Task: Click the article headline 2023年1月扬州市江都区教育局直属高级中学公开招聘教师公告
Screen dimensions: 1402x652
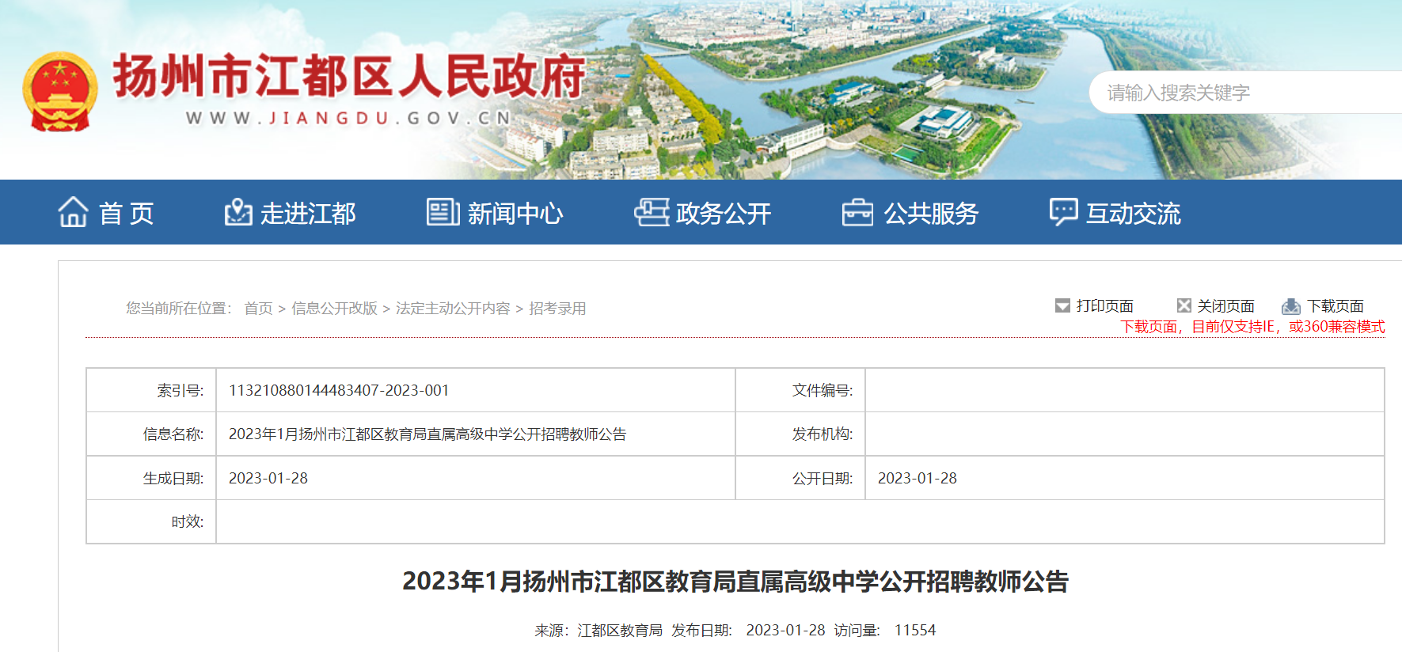Action: coord(735,582)
